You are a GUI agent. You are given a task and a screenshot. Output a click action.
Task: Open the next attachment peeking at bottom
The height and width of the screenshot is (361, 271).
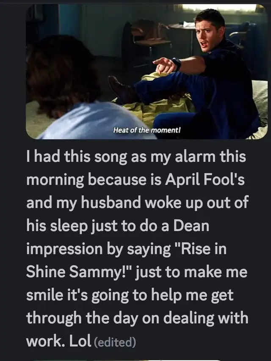coord(127,360)
